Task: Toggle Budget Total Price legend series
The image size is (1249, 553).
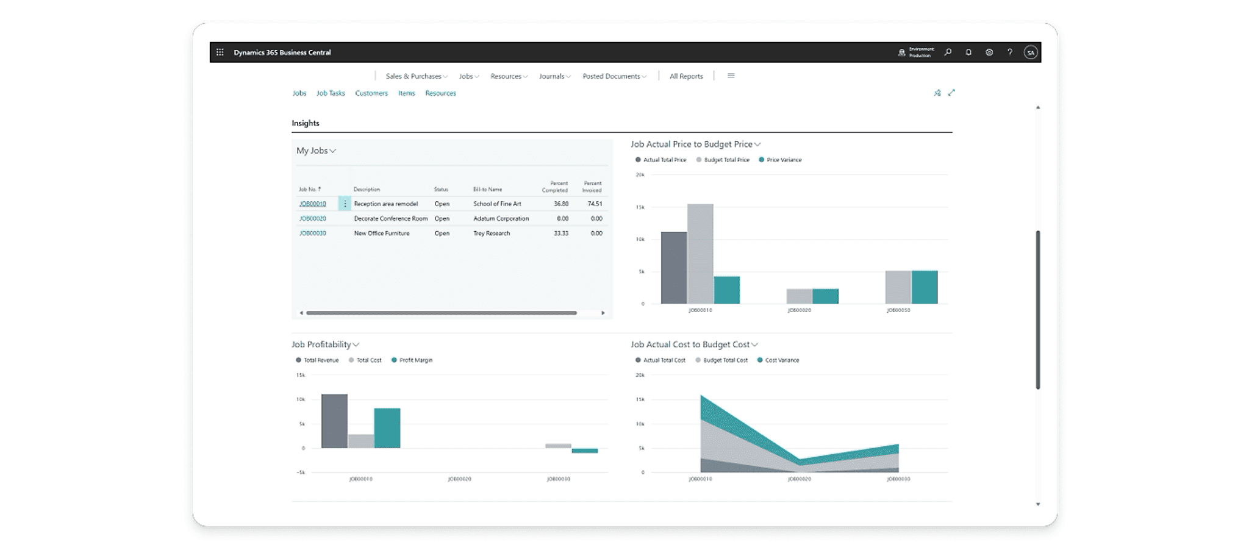Action: [x=723, y=160]
